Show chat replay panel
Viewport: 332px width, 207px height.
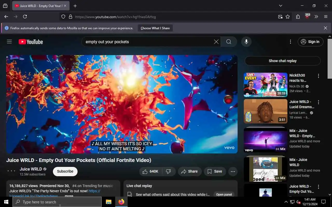[x=282, y=61]
